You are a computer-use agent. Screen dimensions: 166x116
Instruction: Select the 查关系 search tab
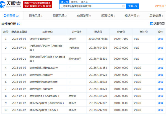point(84,2)
